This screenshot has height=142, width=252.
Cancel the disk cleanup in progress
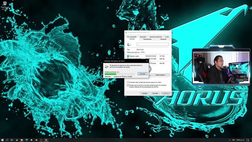143,74
